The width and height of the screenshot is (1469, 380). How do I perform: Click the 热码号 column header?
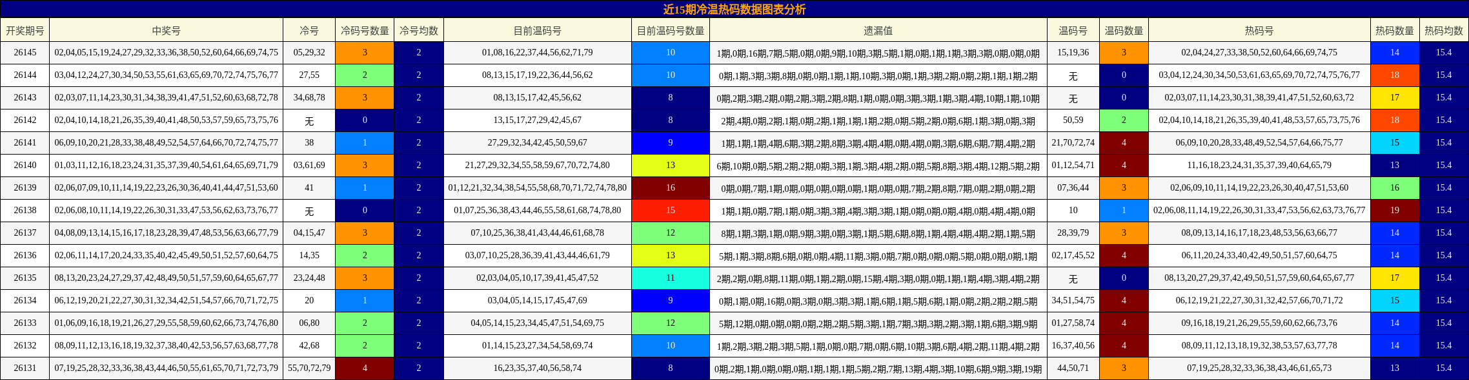(x=1259, y=30)
